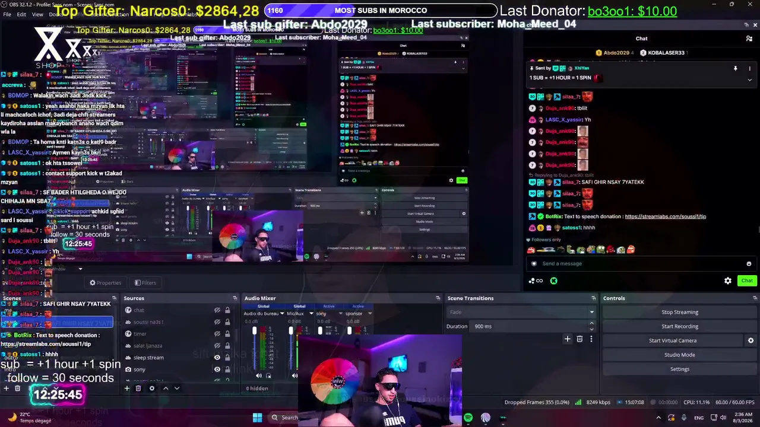Image resolution: width=760 pixels, height=427 pixels.
Task: Open sony audio track dropdown
Action: point(340,314)
